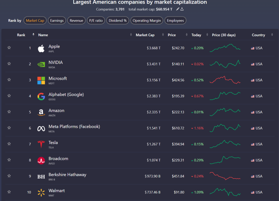This screenshot has height=201, width=279.
Task: Click the Google G logo icon
Action: click(x=41, y=96)
